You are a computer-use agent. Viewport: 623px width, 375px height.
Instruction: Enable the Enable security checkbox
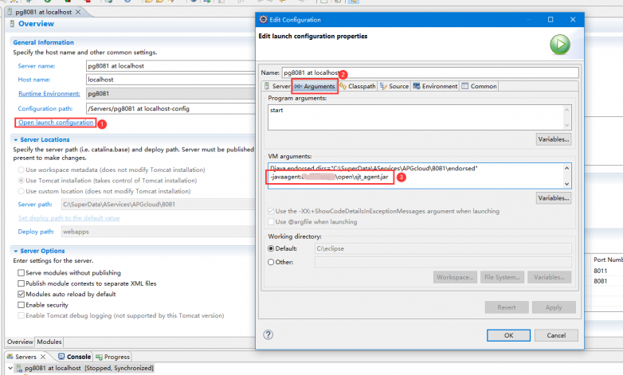point(21,304)
